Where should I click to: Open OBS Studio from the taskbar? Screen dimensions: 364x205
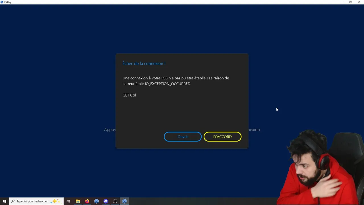(115, 201)
